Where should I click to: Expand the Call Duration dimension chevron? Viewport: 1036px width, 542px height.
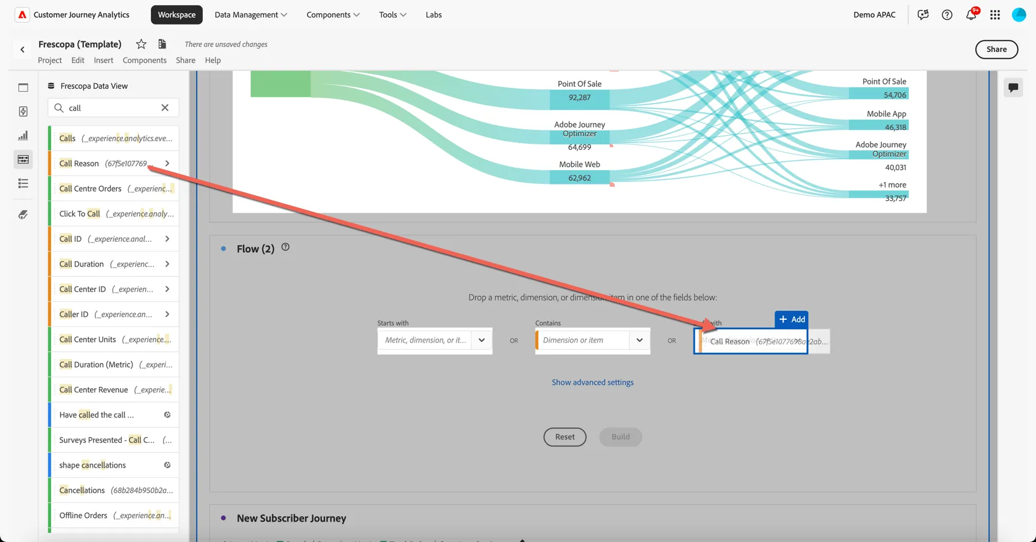(x=167, y=264)
